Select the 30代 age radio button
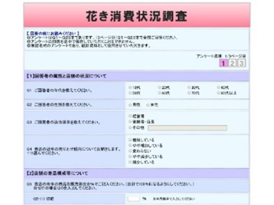The height and width of the screenshot is (205, 274). [189, 88]
